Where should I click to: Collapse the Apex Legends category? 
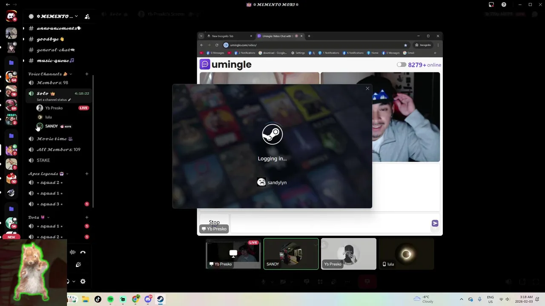coord(67,173)
